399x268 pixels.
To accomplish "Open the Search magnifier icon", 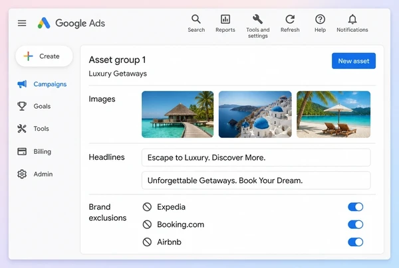I will tap(196, 19).
